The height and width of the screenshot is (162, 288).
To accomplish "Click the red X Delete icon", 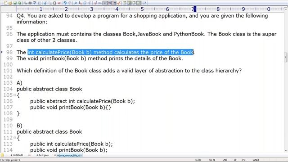I will pyautogui.click(x=59, y=3).
